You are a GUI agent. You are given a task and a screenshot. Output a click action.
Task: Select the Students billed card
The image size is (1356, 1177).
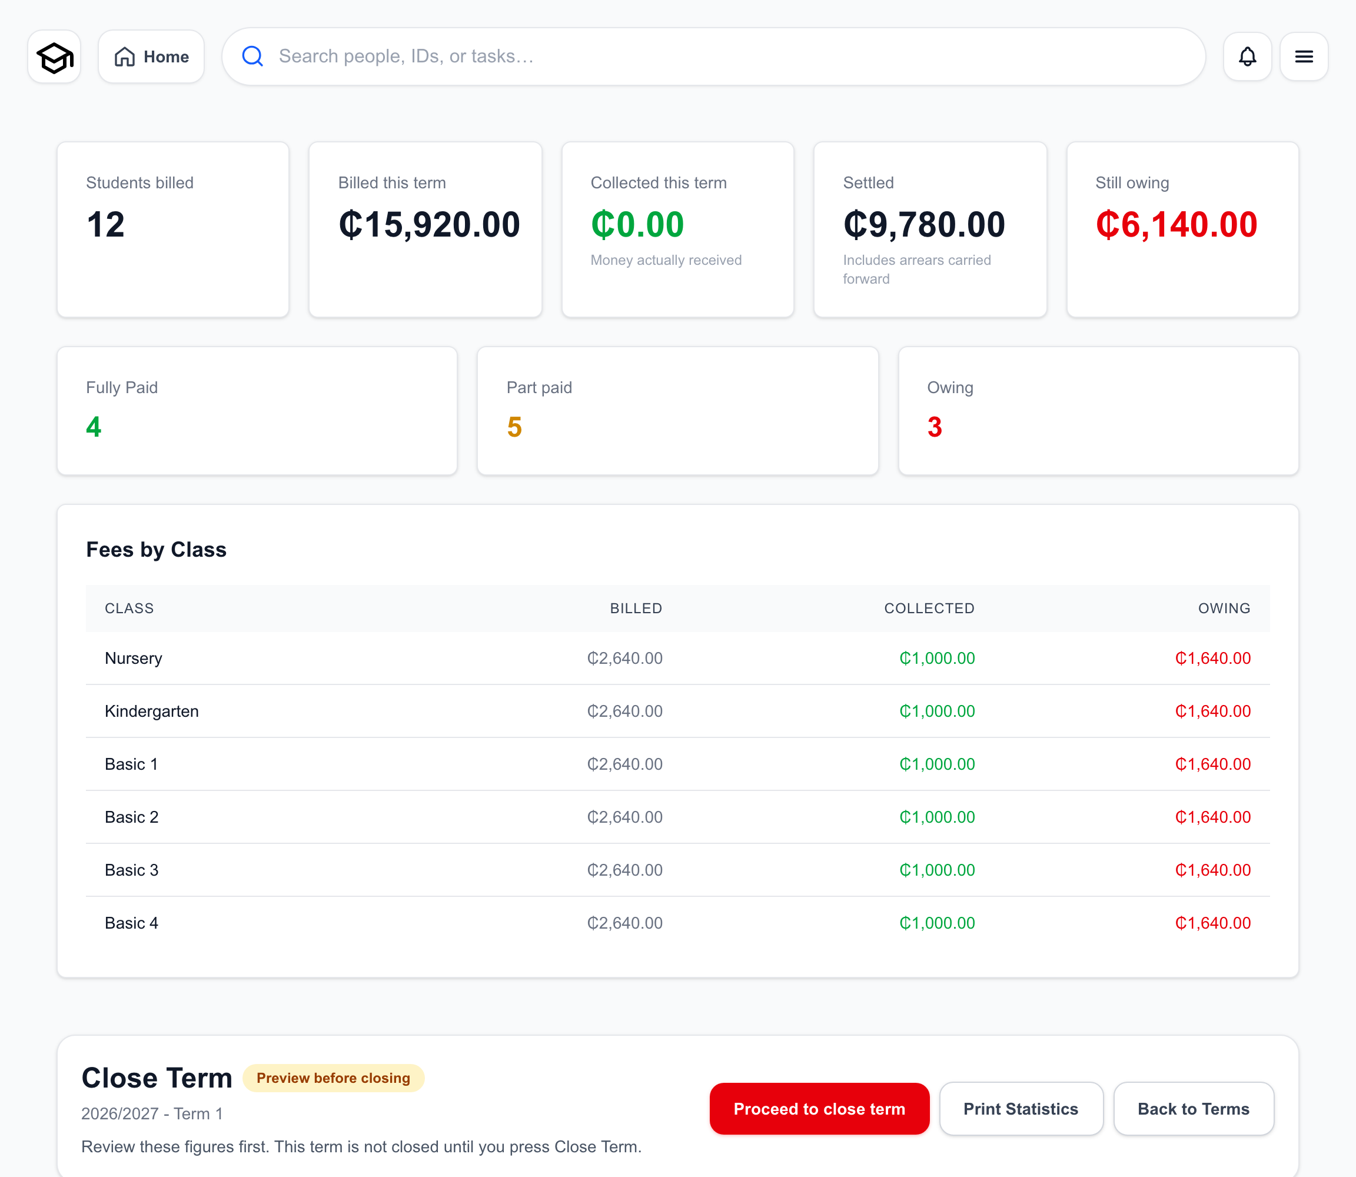click(173, 230)
